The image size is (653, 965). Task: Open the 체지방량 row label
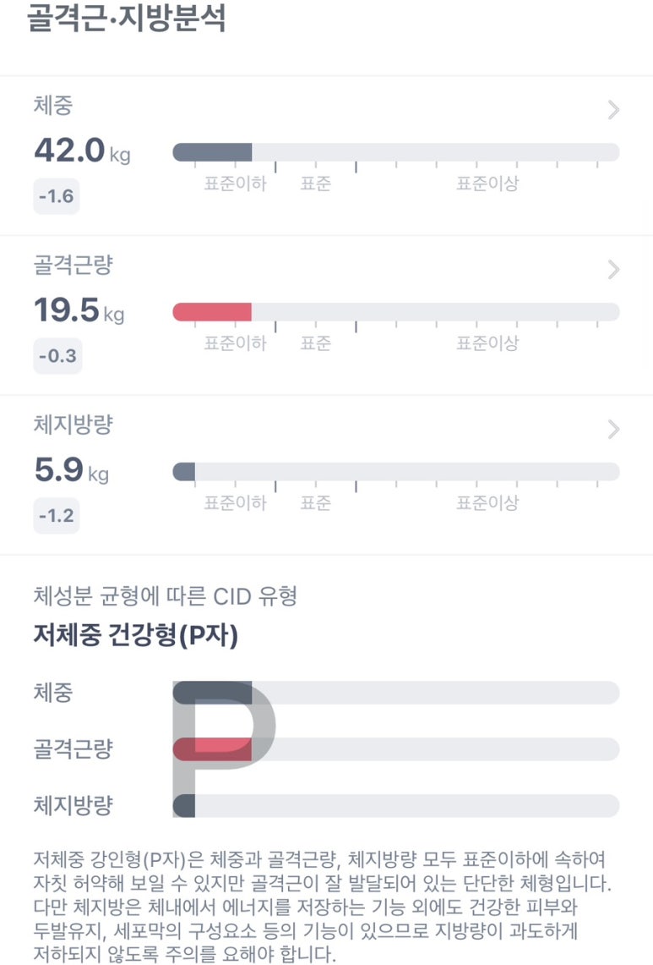tap(73, 425)
